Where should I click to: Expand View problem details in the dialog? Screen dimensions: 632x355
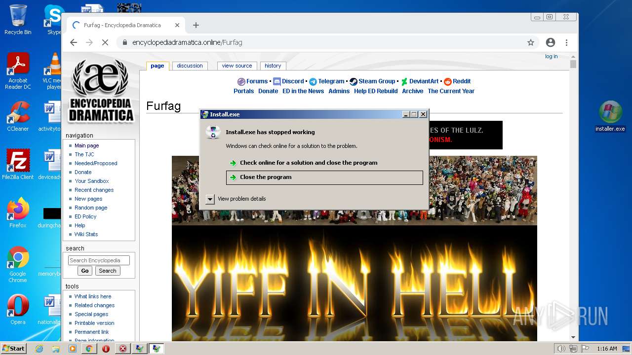click(x=210, y=199)
